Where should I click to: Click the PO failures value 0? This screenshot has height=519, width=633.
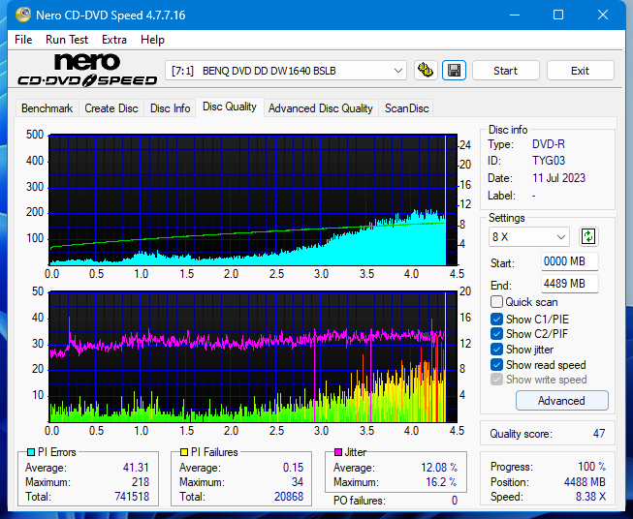pos(455,501)
